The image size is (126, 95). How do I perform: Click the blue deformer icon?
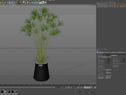pyautogui.click(x=38, y=3)
